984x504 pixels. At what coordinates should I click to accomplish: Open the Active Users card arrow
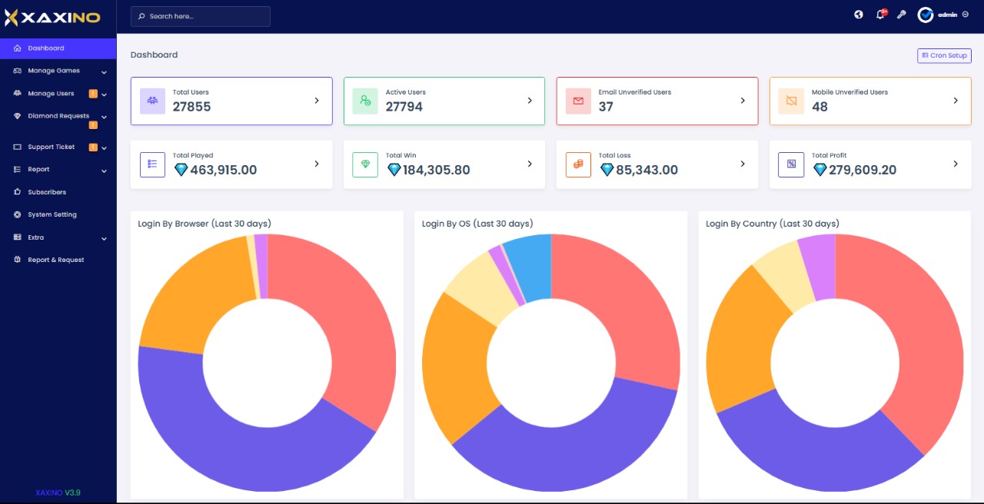529,101
